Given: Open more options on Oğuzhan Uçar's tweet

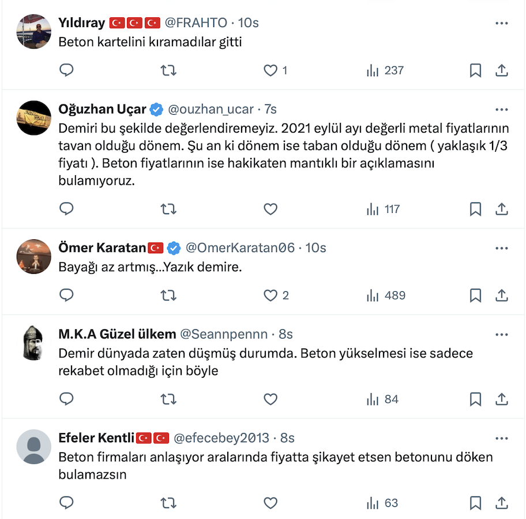Looking at the screenshot, I should 502,109.
